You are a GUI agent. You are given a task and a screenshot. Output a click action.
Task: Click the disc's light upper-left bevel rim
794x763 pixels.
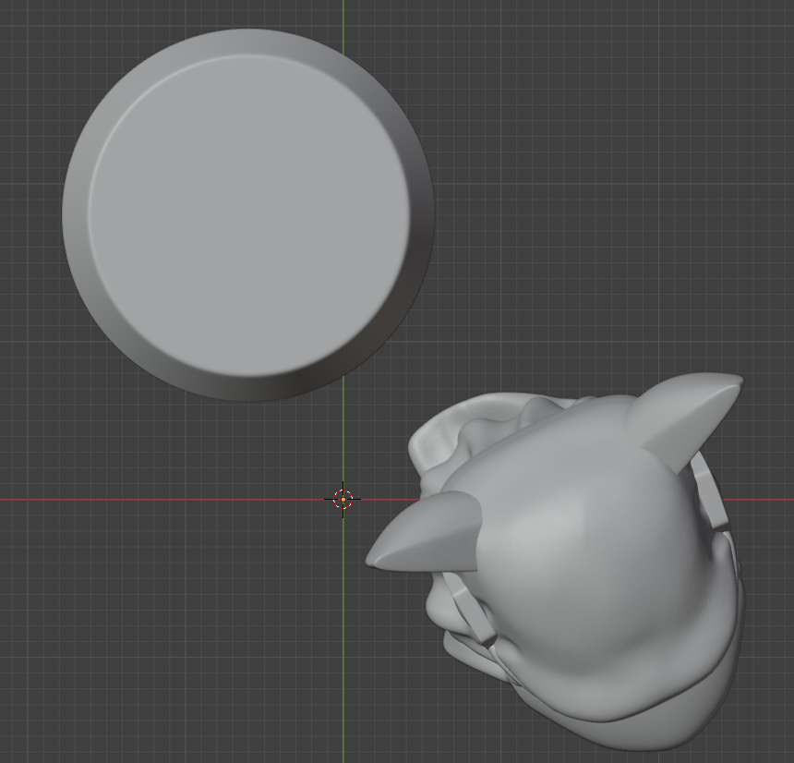(x=102, y=111)
